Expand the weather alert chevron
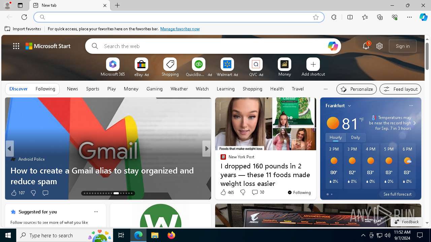The image size is (431, 242). pos(415,123)
